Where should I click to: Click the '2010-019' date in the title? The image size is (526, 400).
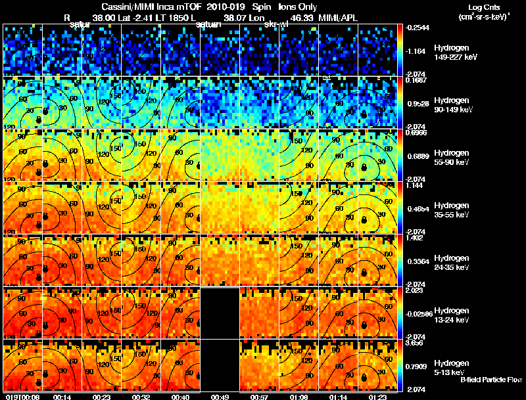[x=225, y=7]
